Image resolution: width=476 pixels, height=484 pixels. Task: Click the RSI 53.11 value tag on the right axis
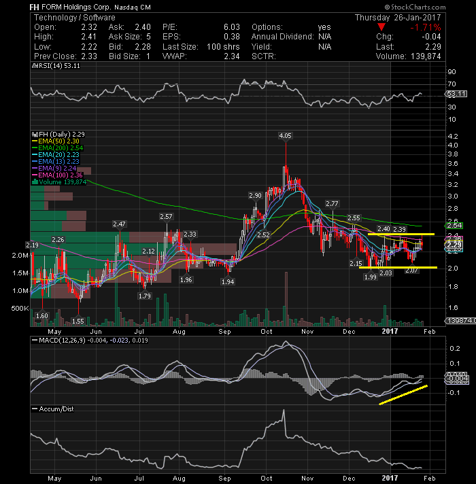[456, 94]
